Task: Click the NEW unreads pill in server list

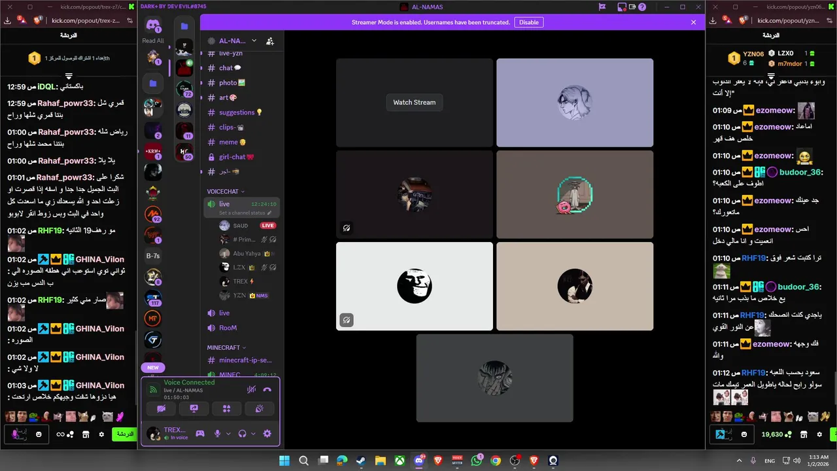Action: 153,368
